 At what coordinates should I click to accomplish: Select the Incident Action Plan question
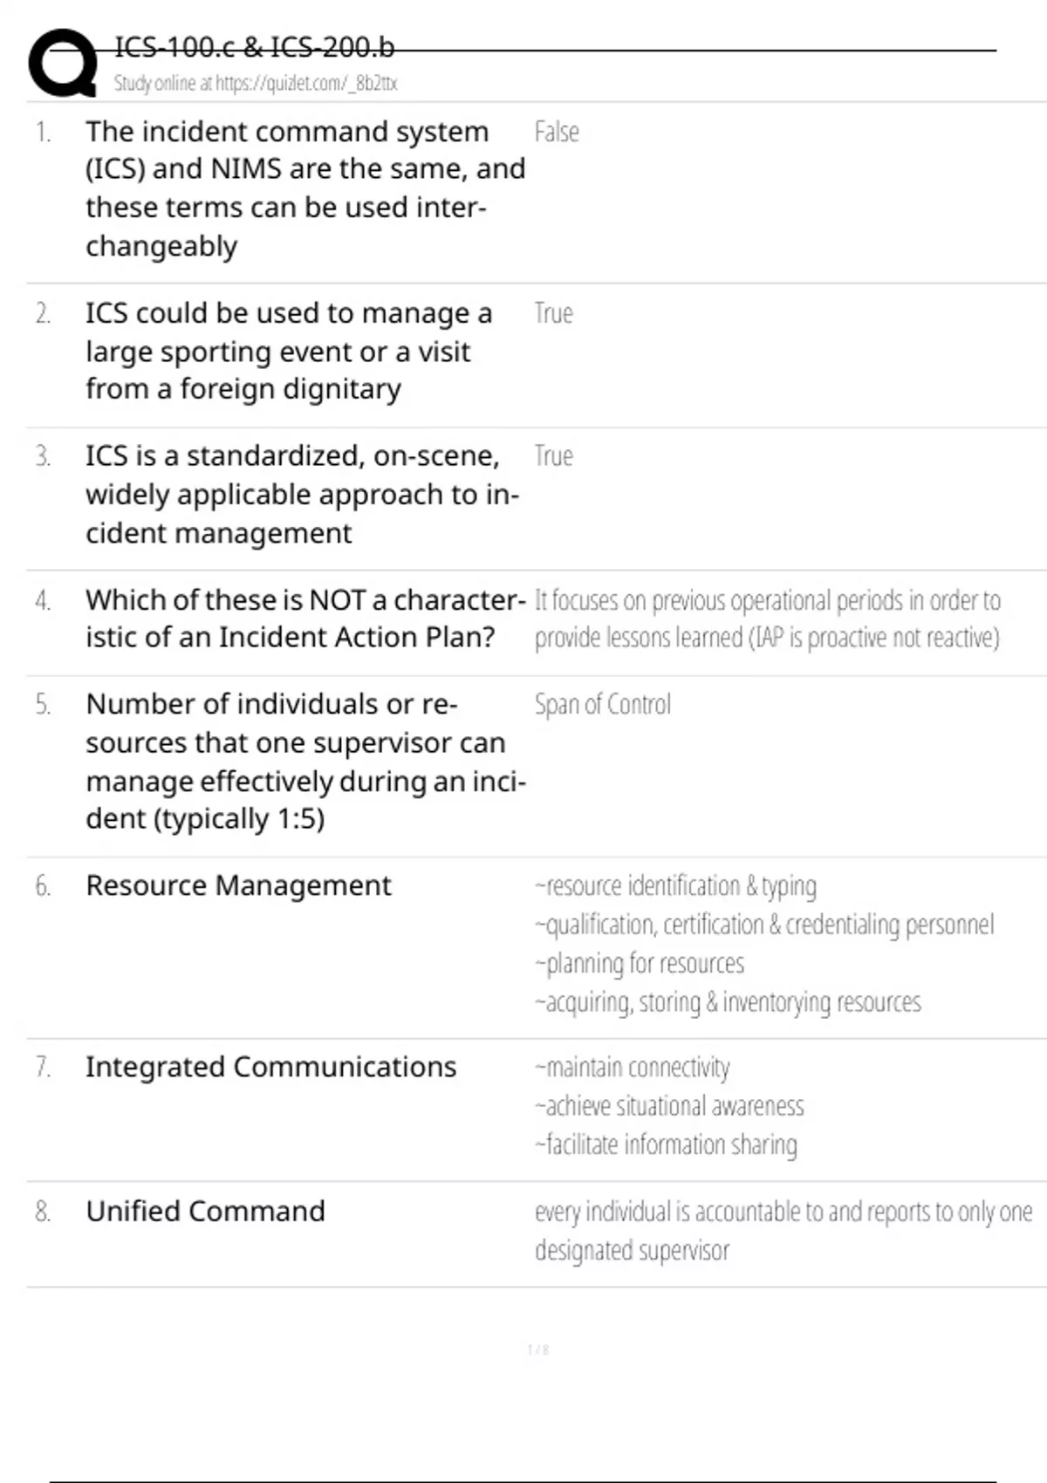click(305, 618)
